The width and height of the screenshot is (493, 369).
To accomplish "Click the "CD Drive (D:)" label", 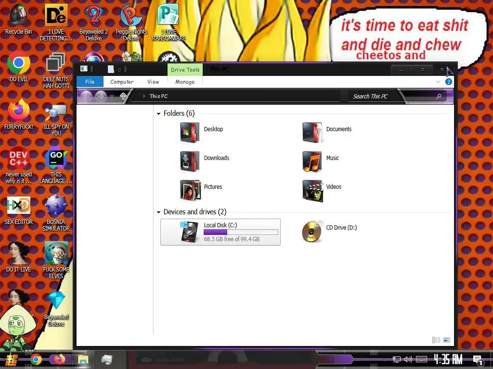I will tap(341, 227).
